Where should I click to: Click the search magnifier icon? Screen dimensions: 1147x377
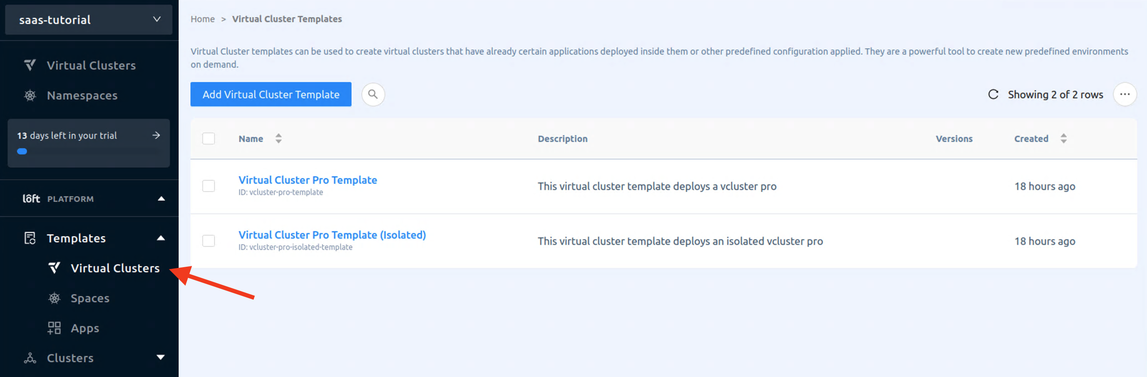tap(373, 94)
